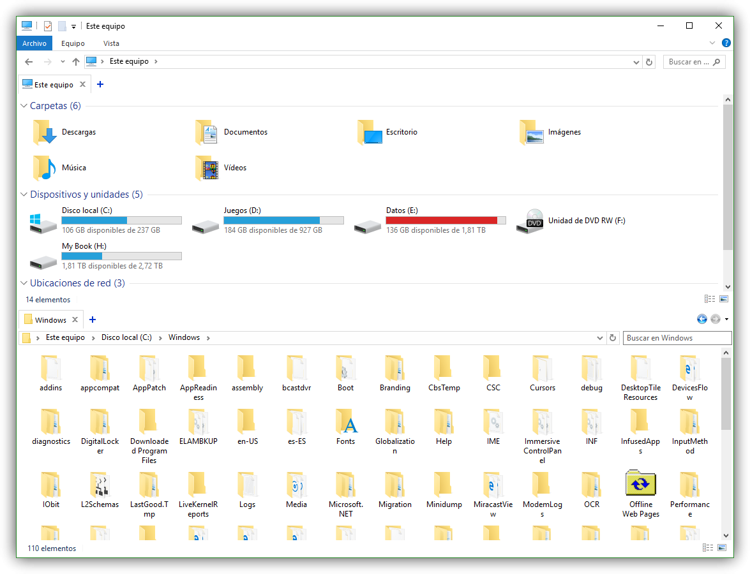This screenshot has width=750, height=574.
Task: Collapse Ubicaciones de red (3) group
Action: point(24,283)
